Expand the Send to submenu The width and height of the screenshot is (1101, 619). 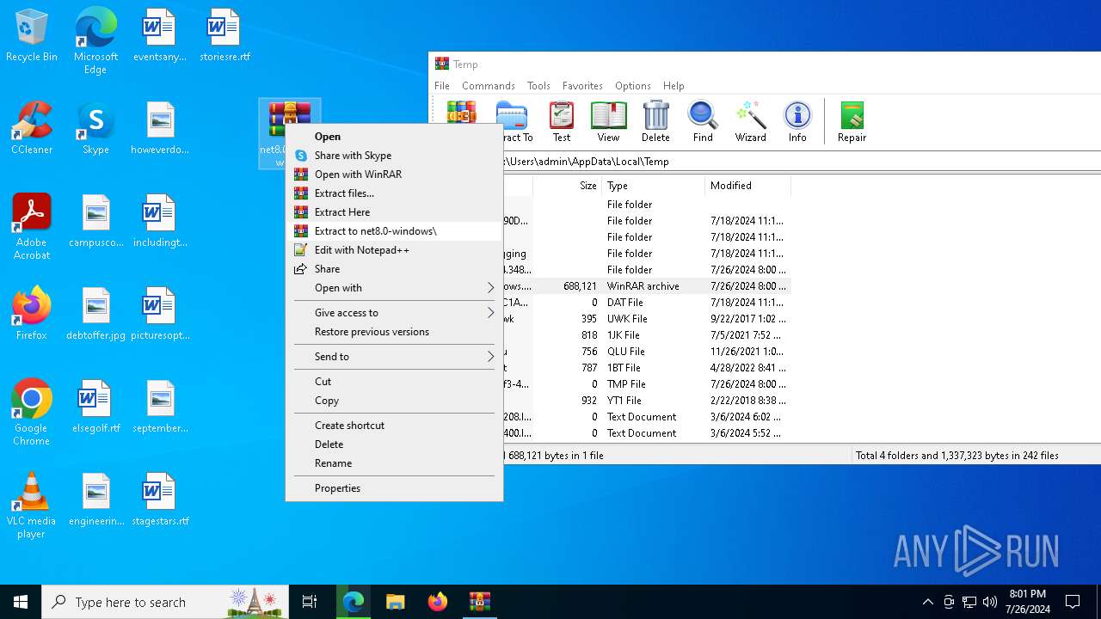click(x=395, y=357)
